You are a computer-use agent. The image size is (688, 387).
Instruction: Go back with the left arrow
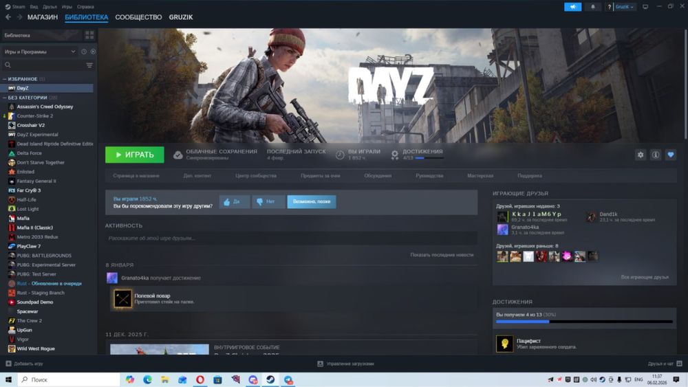8,17
